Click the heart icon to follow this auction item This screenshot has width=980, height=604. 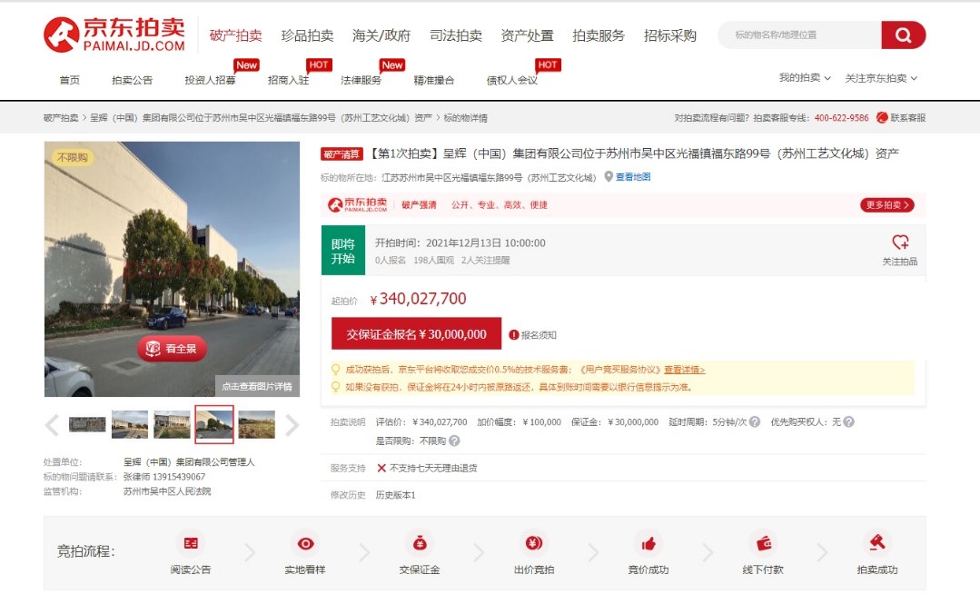coord(901,241)
